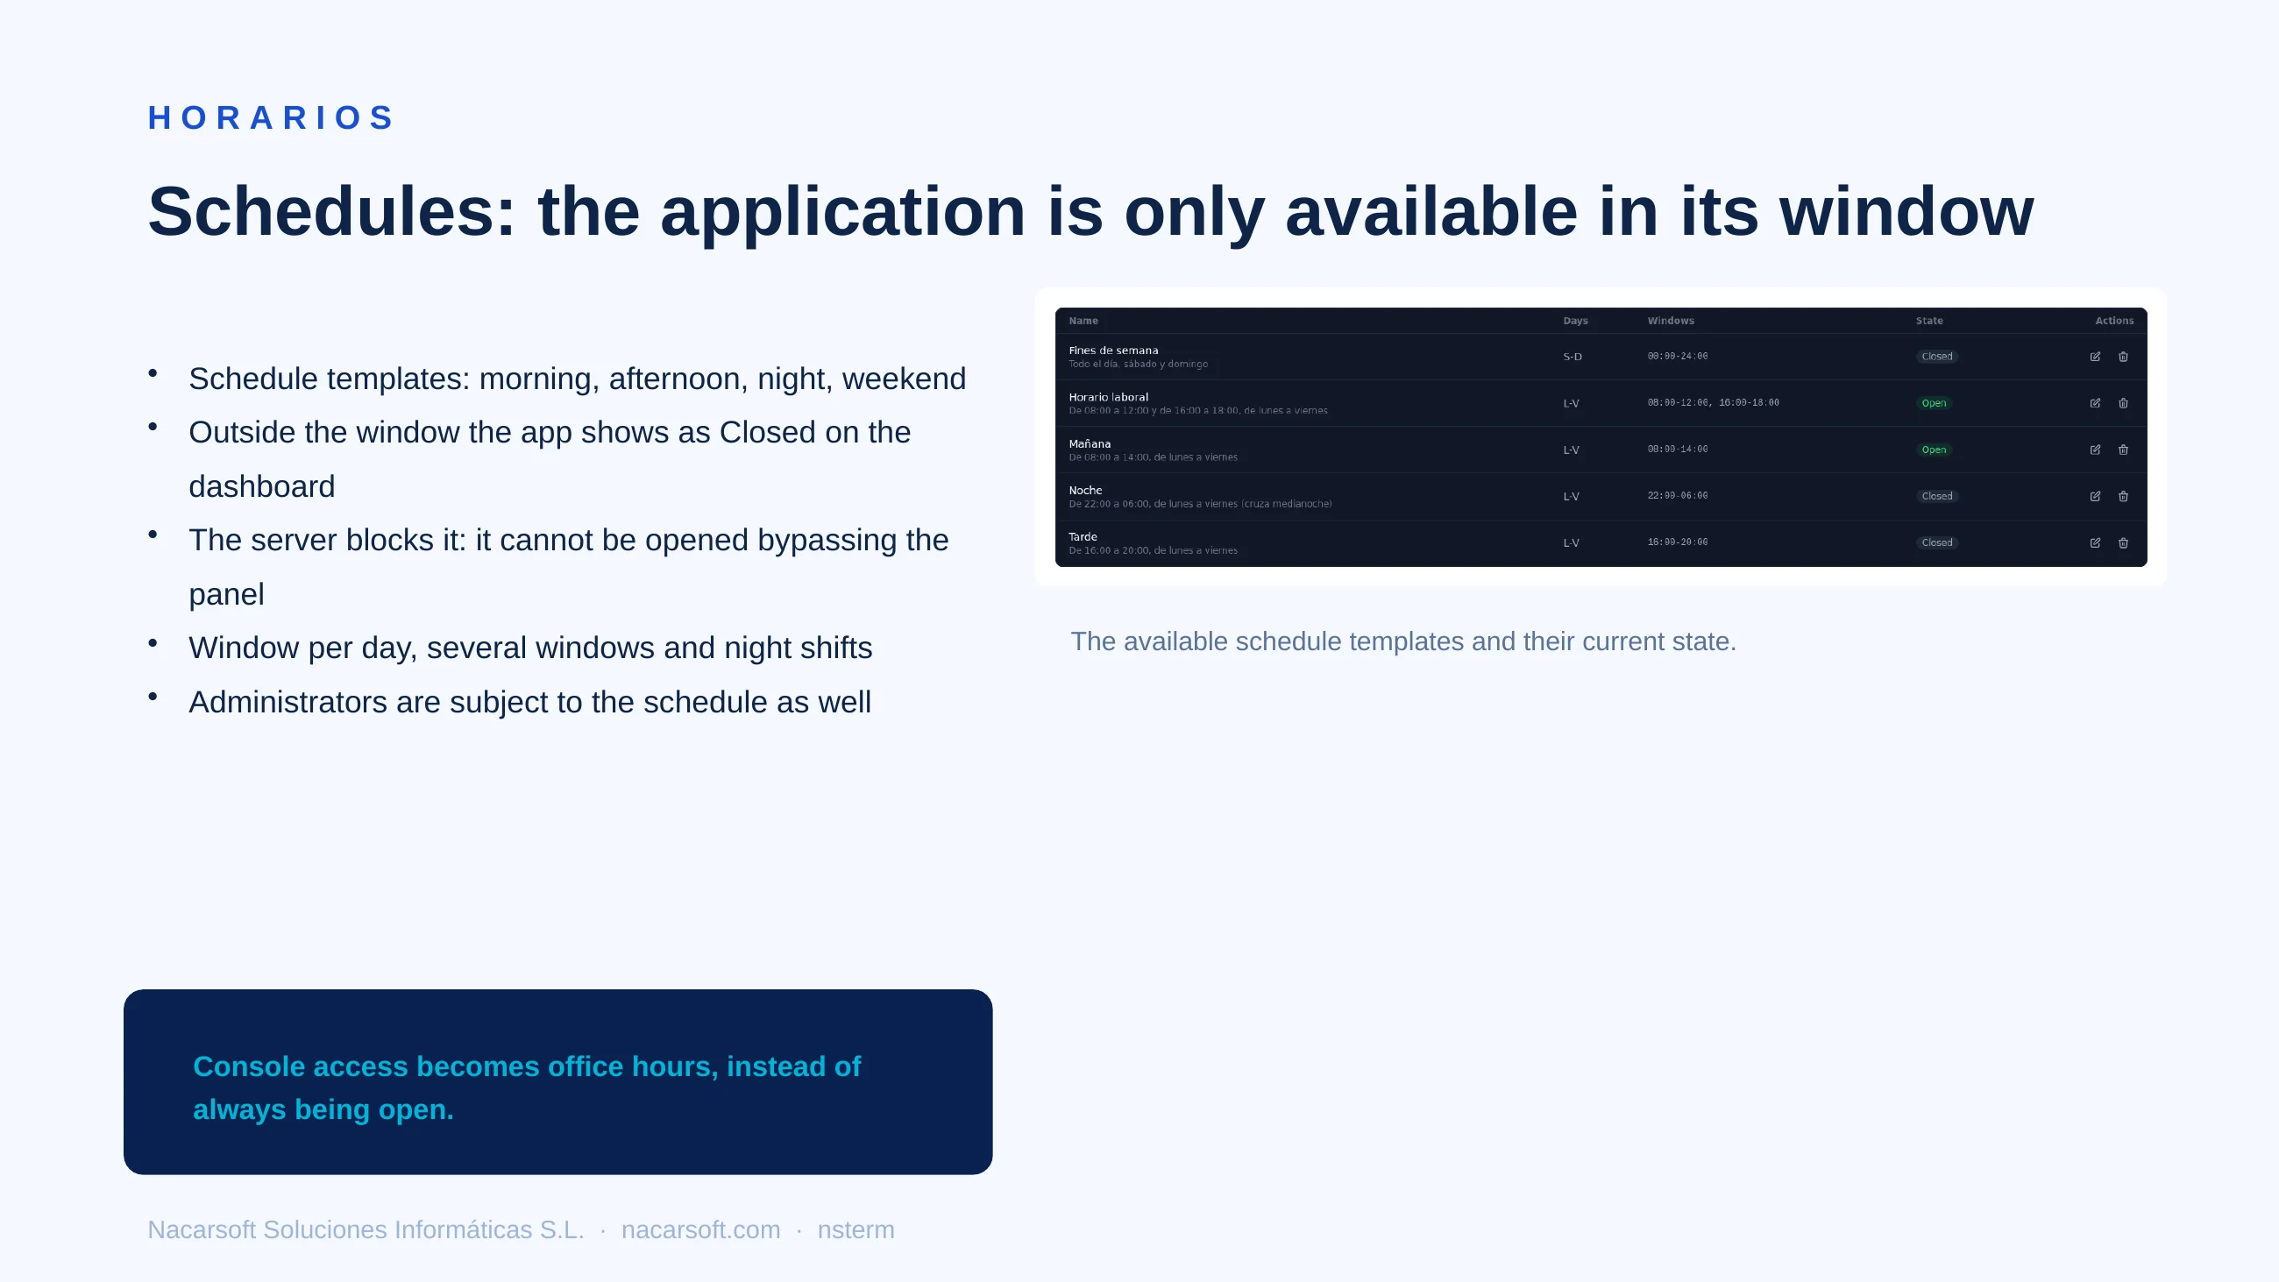Delete the Tarde schedule
2279x1282 pixels.
(2123, 543)
